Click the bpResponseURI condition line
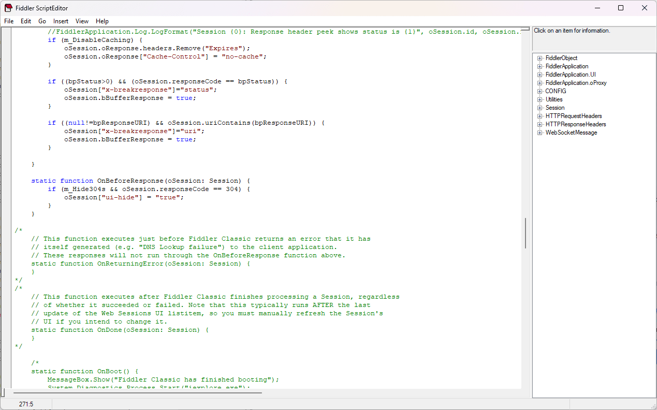This screenshot has width=657, height=410. pos(186,123)
